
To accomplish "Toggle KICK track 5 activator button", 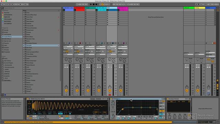I will click(x=110, y=91).
